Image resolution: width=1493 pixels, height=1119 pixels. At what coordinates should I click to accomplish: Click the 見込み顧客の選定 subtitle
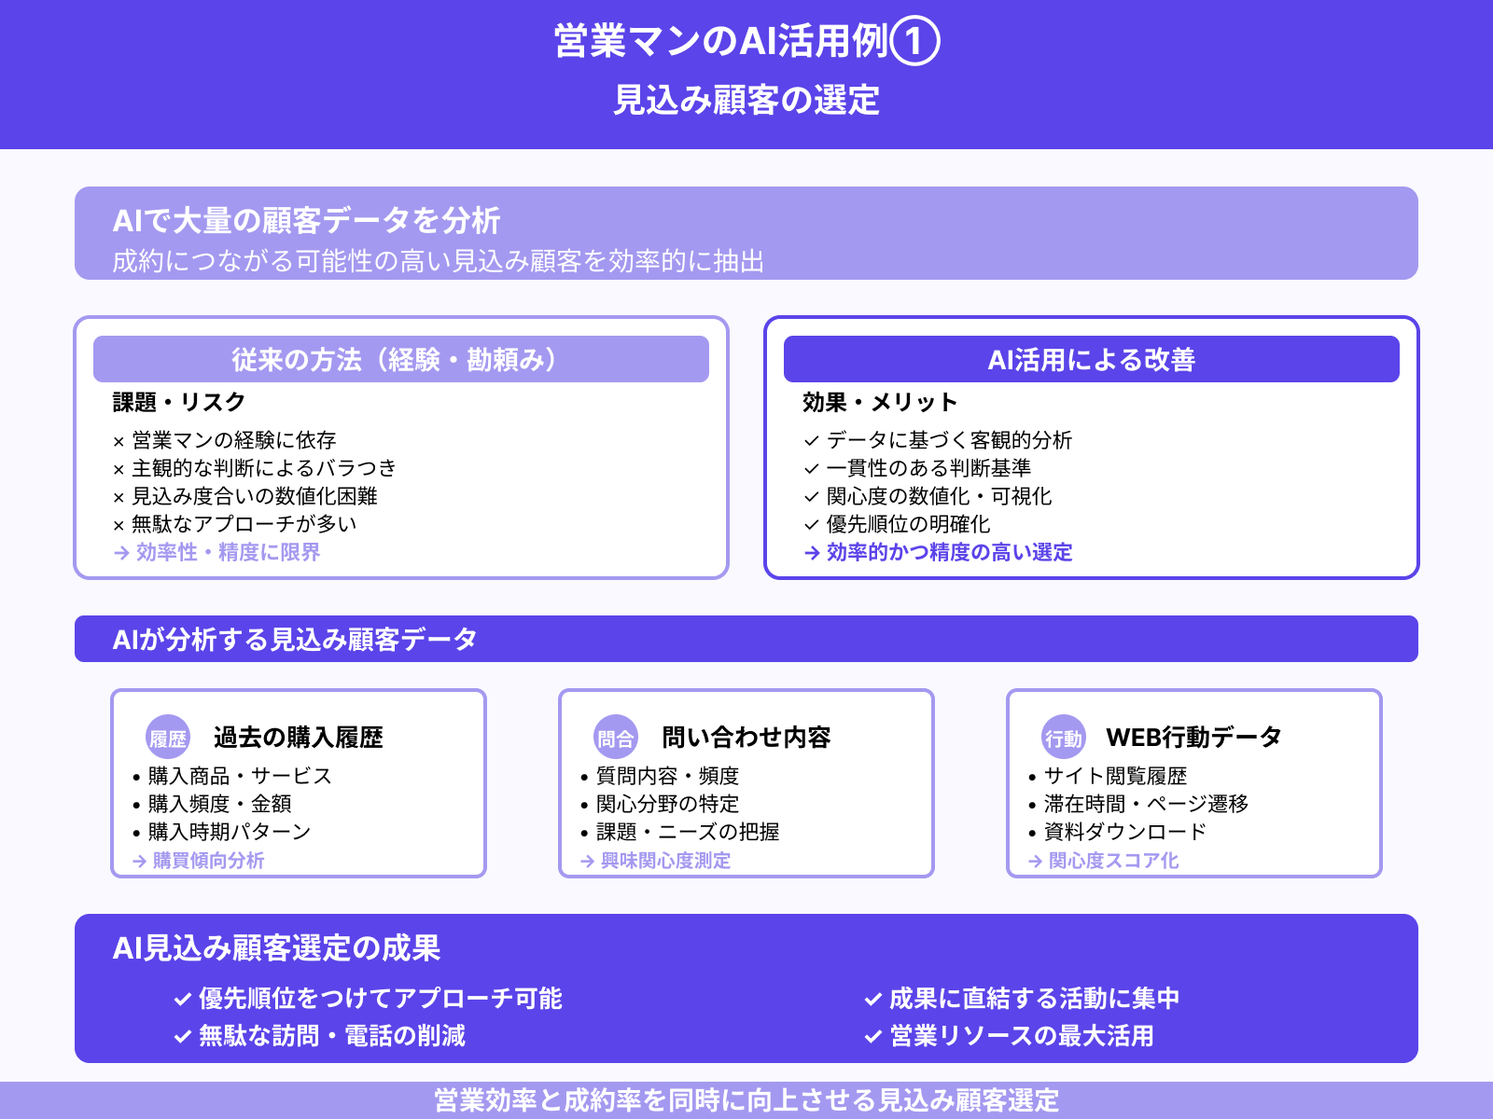pos(746,101)
